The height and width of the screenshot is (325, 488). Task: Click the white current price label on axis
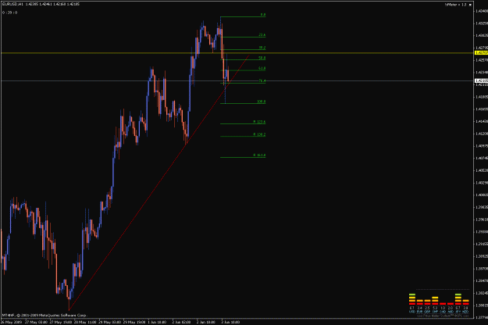pos(481,81)
